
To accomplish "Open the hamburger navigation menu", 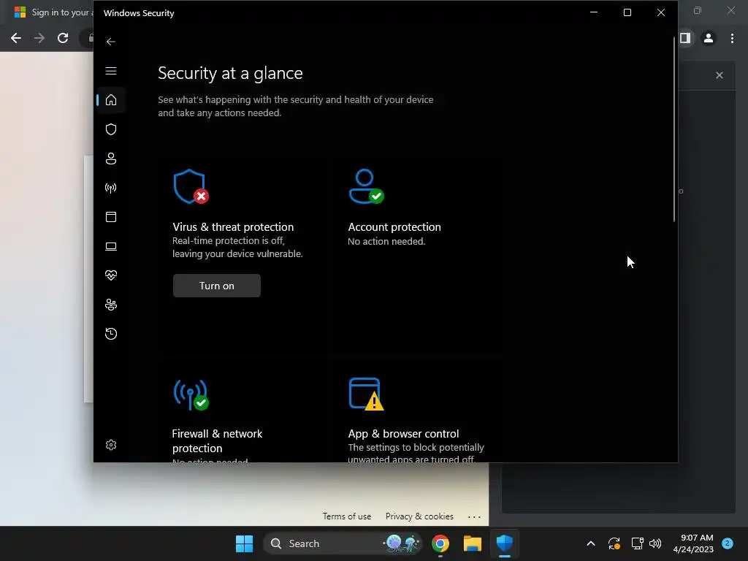I will [x=111, y=71].
